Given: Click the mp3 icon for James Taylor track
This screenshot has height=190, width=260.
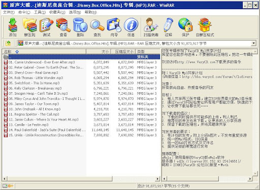Looking at the screenshot, I should coord(6,104).
